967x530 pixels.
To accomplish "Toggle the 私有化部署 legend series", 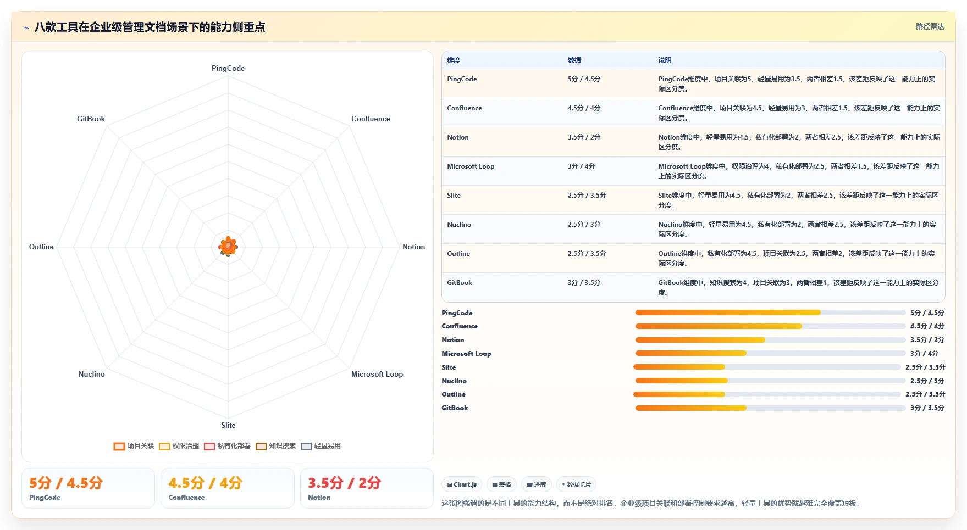I will click(x=227, y=446).
